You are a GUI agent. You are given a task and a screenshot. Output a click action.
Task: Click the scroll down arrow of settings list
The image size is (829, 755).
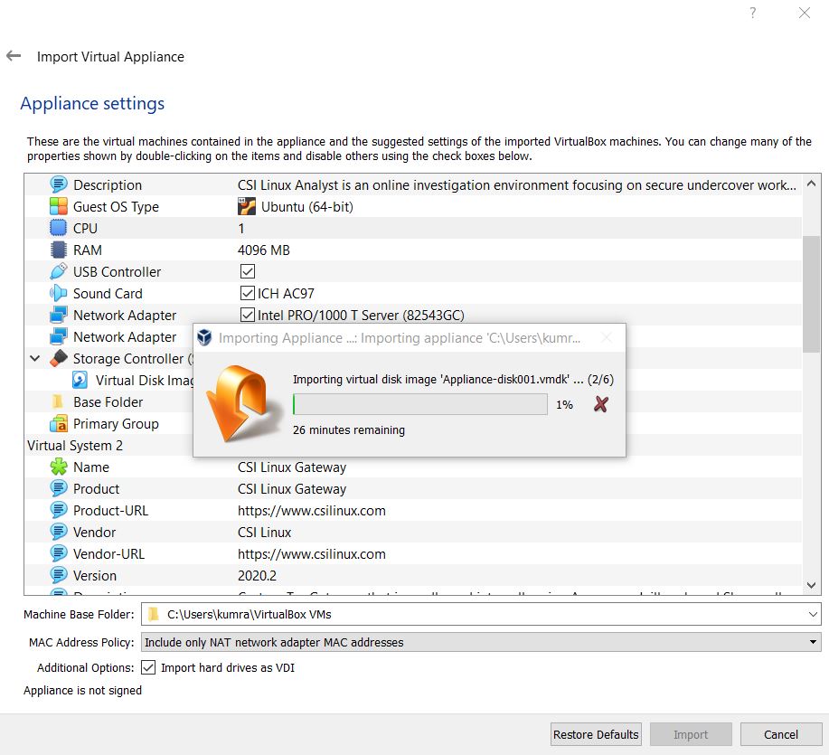pos(811,585)
